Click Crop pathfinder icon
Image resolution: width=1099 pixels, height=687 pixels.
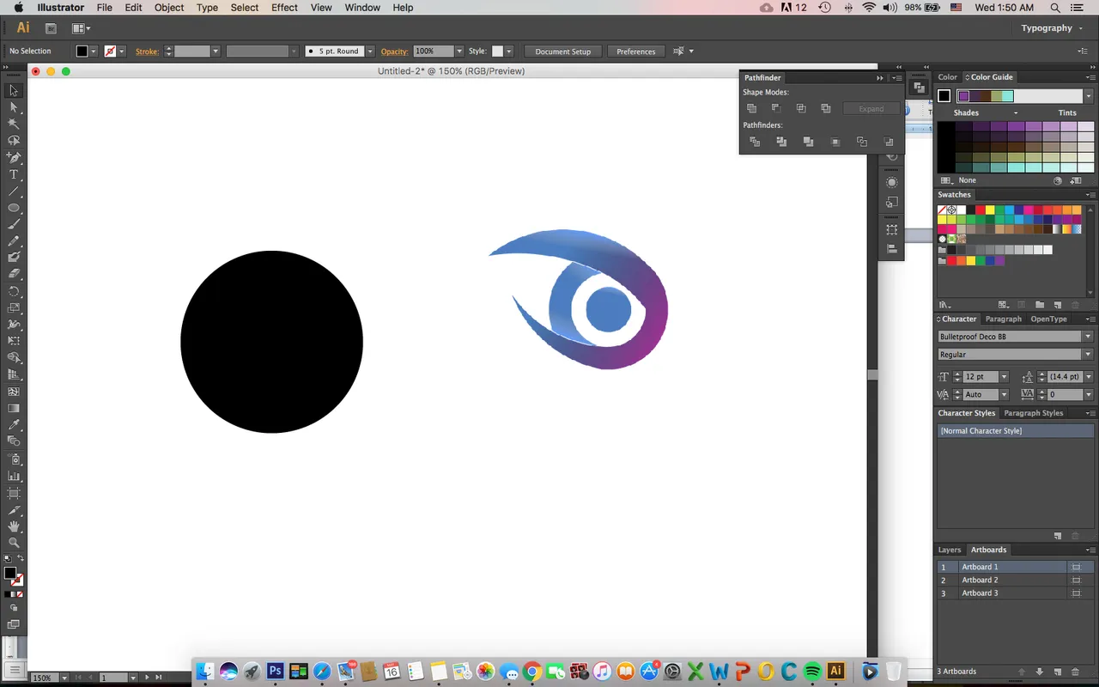coord(835,142)
